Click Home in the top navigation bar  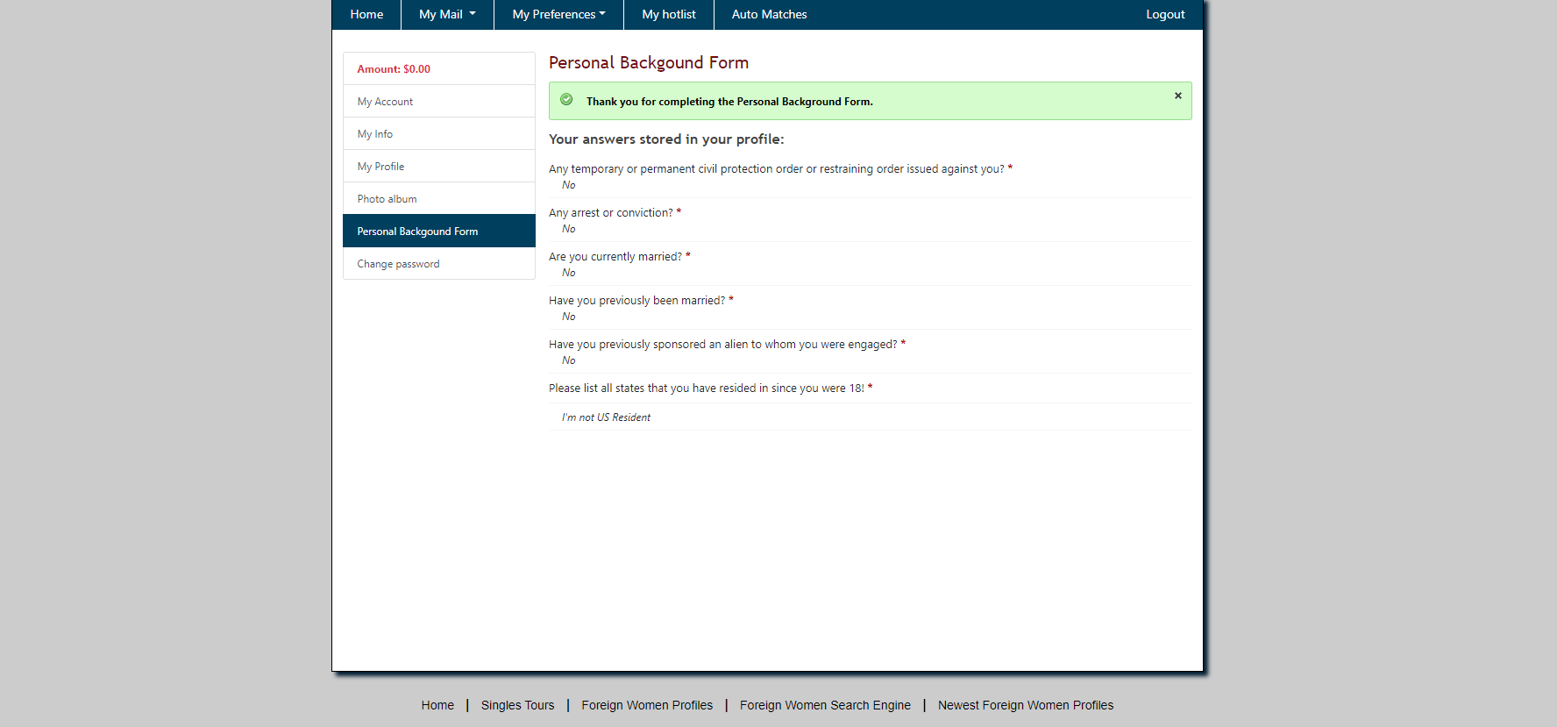366,14
